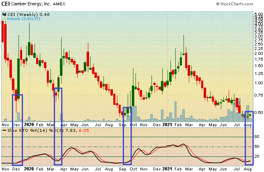264x172 pixels.
Task: Click the volume bars icon beside Volume
Action: coord(5,19)
